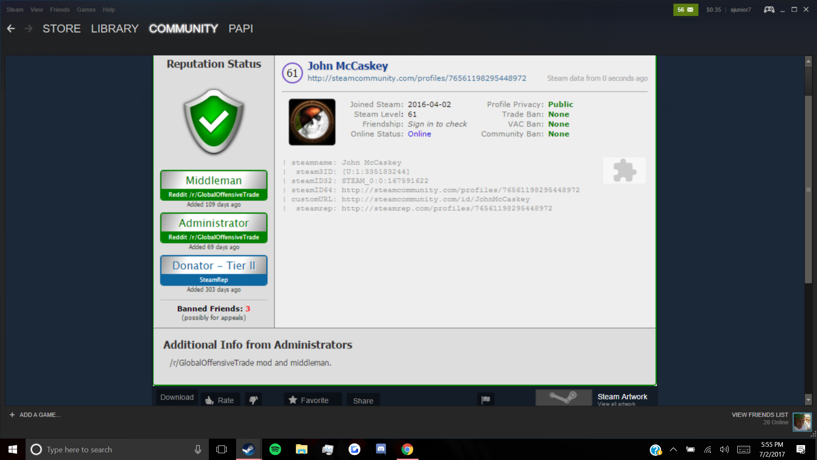Open the Games menu
The image size is (817, 460).
point(86,9)
